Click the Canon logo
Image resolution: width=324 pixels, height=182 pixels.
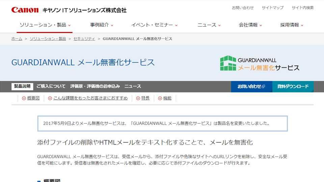click(25, 10)
